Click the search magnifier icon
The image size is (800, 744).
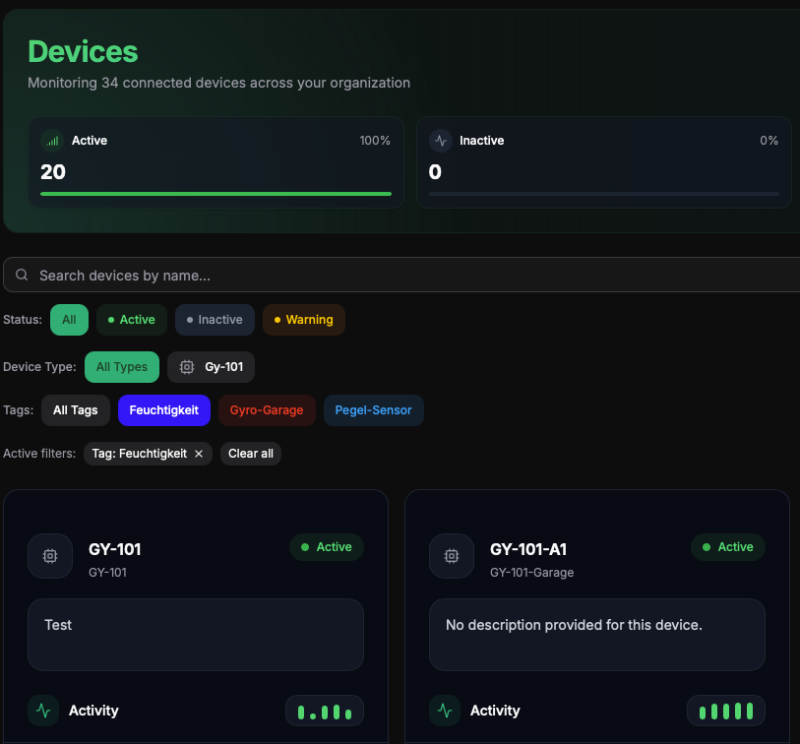pyautogui.click(x=22, y=275)
